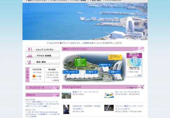170x118 pixels.
Task: Open パシフィコ横浜ウィンターイルミネーション2012 event link
Action: tap(129, 107)
